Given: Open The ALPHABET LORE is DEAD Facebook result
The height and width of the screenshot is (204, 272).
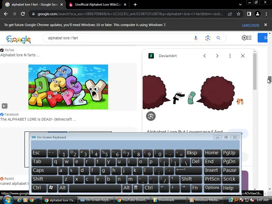Looking at the screenshot, I should coord(38,119).
